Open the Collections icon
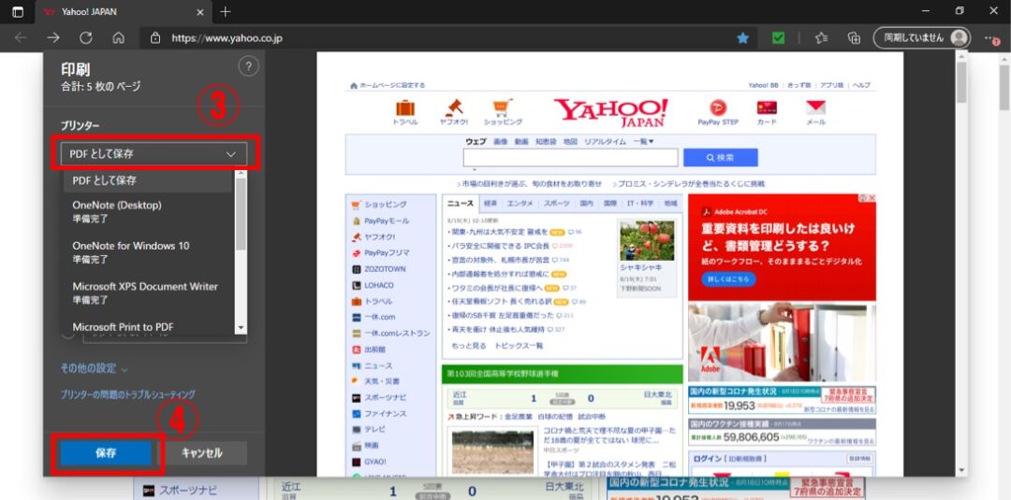The image size is (1011, 500). coord(854,38)
